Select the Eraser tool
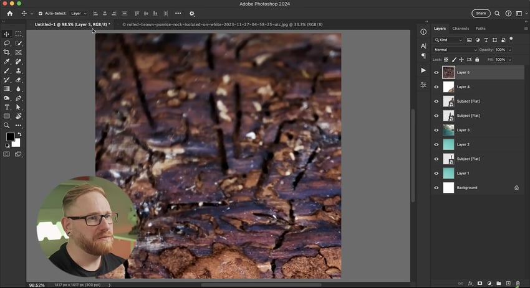The width and height of the screenshot is (530, 288). (19, 80)
